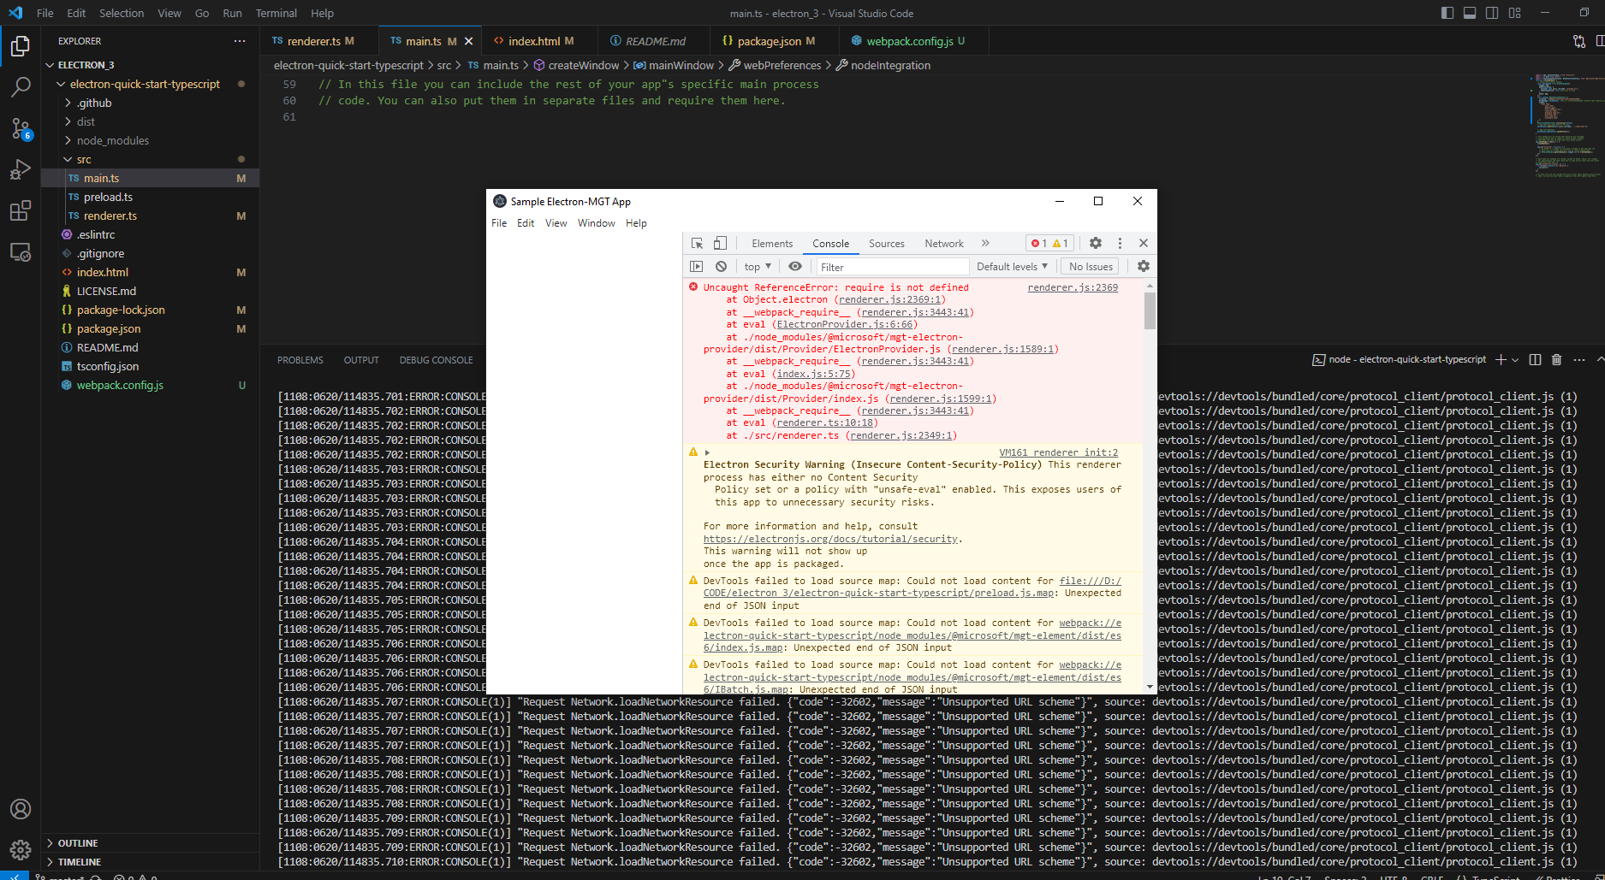Toggle primary sidebar layout icon

pos(1447,13)
